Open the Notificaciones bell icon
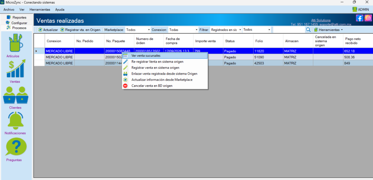This screenshot has height=180, width=373. click(x=15, y=121)
